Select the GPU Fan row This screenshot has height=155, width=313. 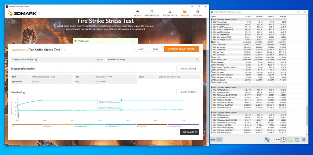(249, 42)
